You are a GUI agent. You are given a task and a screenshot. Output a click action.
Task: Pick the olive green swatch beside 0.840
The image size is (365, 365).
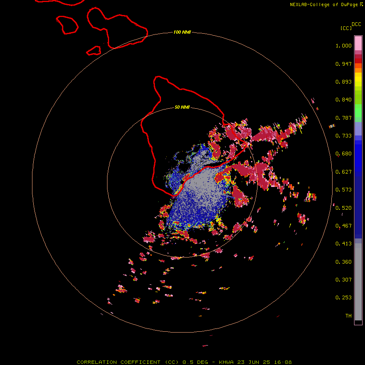click(358, 97)
